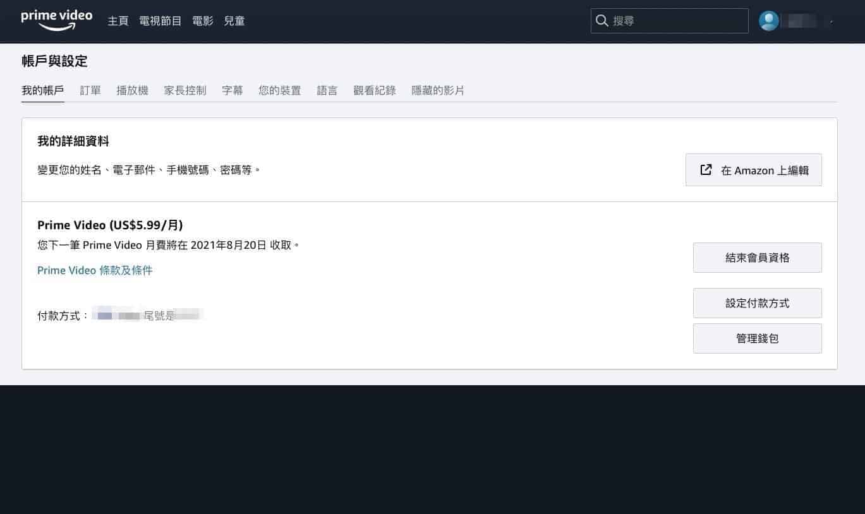Switch to the 訂單 tab
The image size is (865, 514).
[x=90, y=90]
